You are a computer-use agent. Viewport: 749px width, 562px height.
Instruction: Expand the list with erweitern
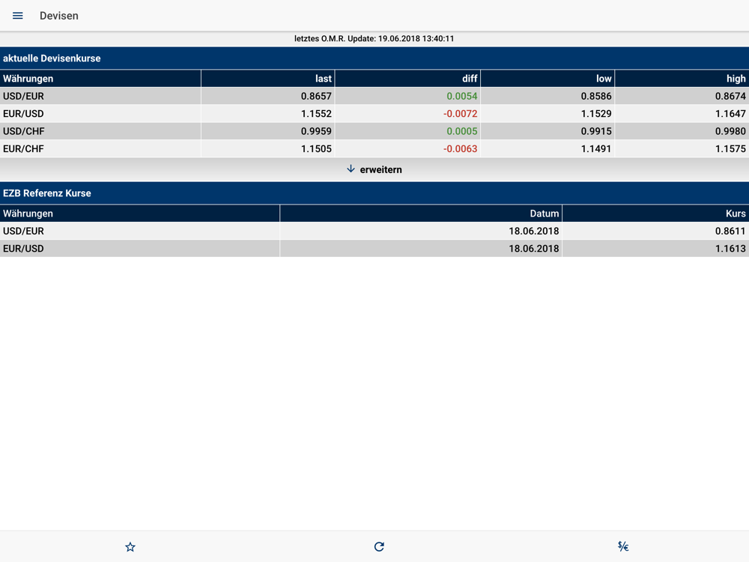pos(374,169)
